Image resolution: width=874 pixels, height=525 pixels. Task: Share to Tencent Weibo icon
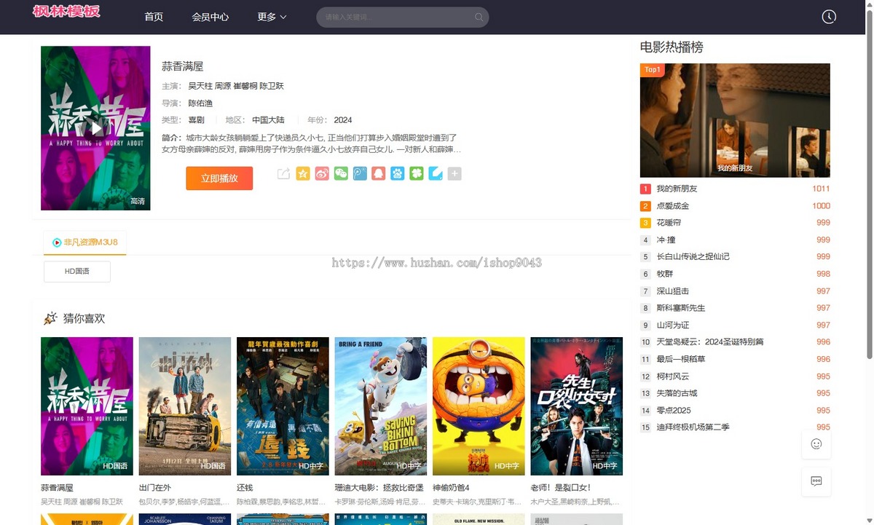click(360, 174)
